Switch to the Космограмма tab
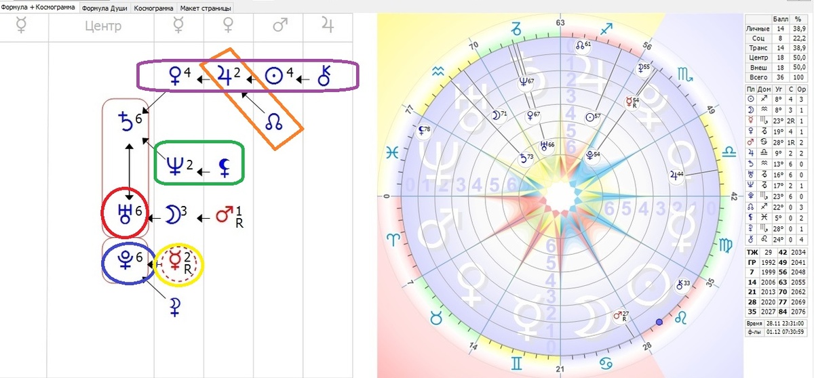This screenshot has width=814, height=378. (155, 9)
